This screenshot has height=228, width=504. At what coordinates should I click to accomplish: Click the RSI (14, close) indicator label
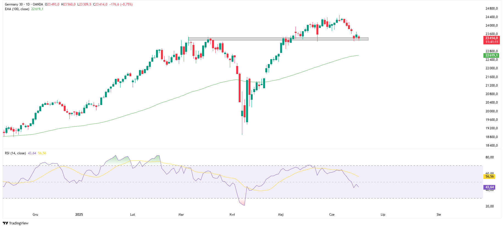coord(15,153)
